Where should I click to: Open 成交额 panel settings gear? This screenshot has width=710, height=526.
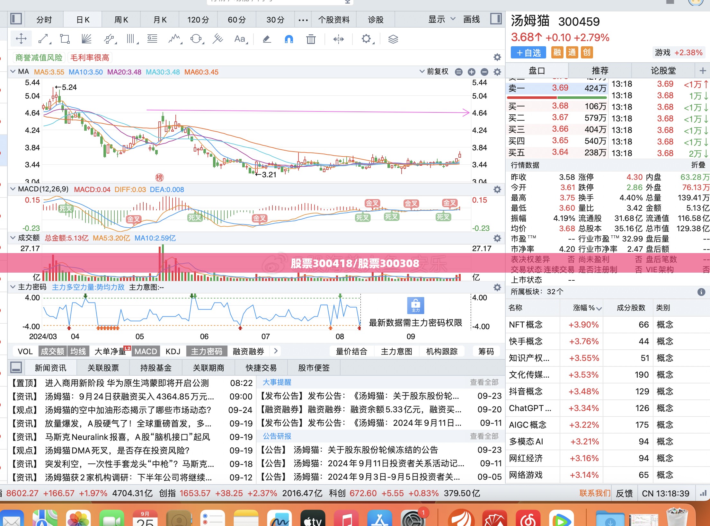497,238
